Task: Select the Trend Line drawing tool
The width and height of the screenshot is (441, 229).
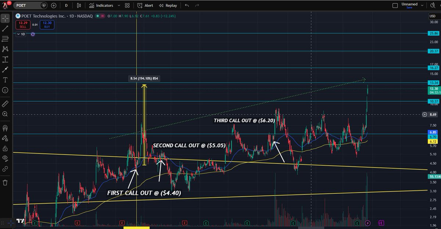Action: [x=5, y=28]
